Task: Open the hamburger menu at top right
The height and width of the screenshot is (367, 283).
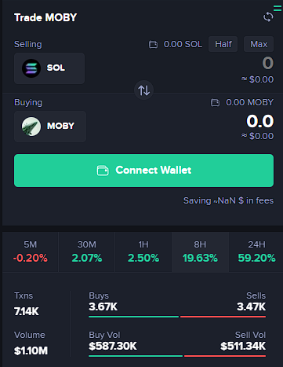Action: [x=278, y=8]
